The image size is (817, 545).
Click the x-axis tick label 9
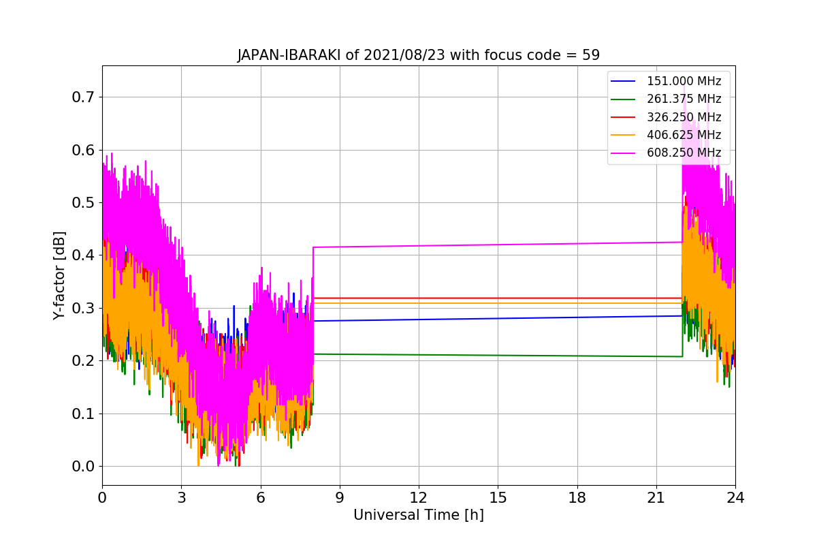(x=340, y=498)
